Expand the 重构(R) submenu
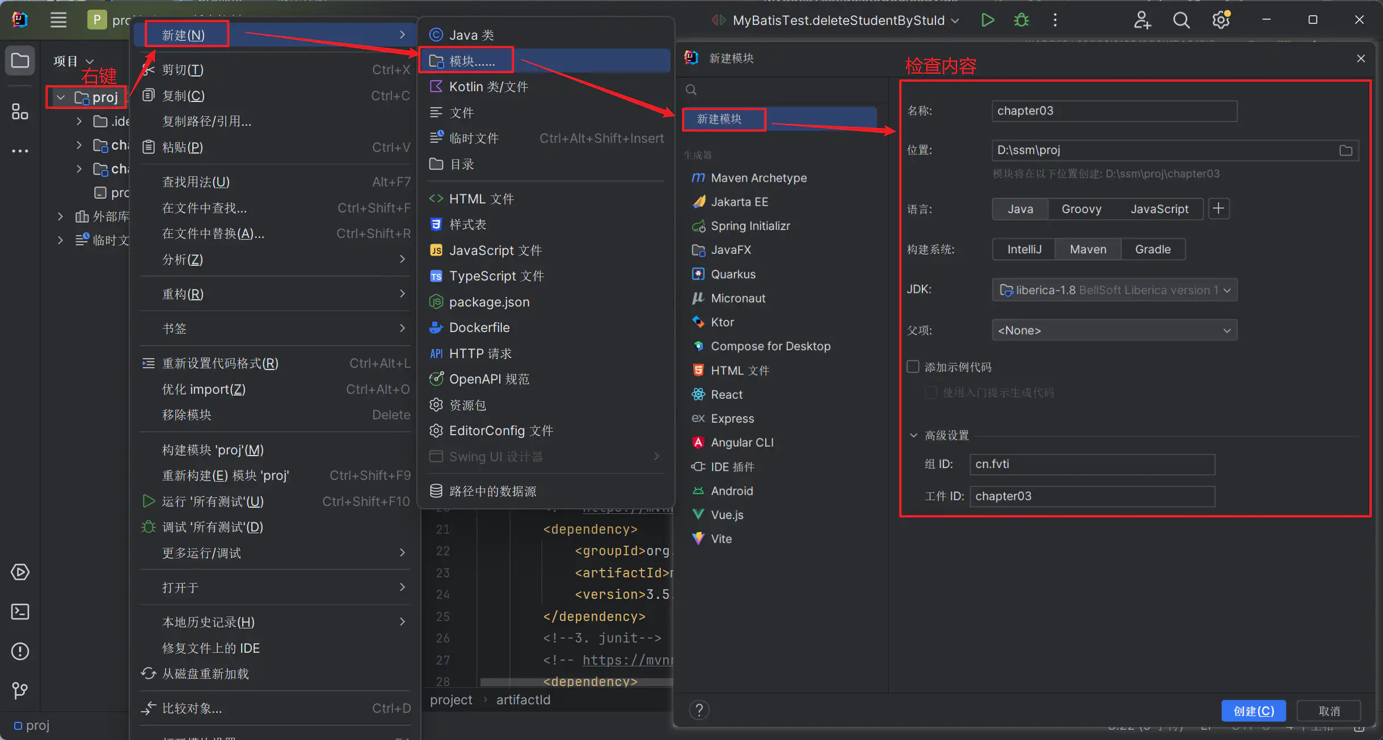 pos(276,294)
